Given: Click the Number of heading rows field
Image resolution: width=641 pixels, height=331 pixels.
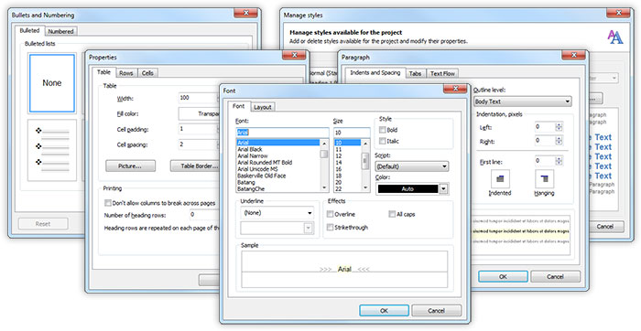Looking at the screenshot, I should click(x=205, y=215).
